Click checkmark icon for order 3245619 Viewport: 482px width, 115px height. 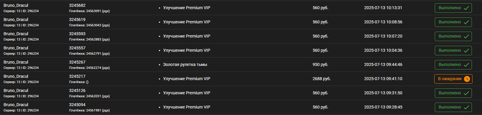point(466,22)
